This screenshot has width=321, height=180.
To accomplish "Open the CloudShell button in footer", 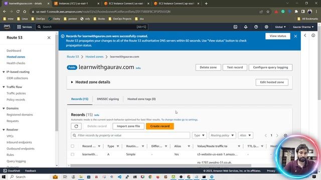I will point(12,170).
